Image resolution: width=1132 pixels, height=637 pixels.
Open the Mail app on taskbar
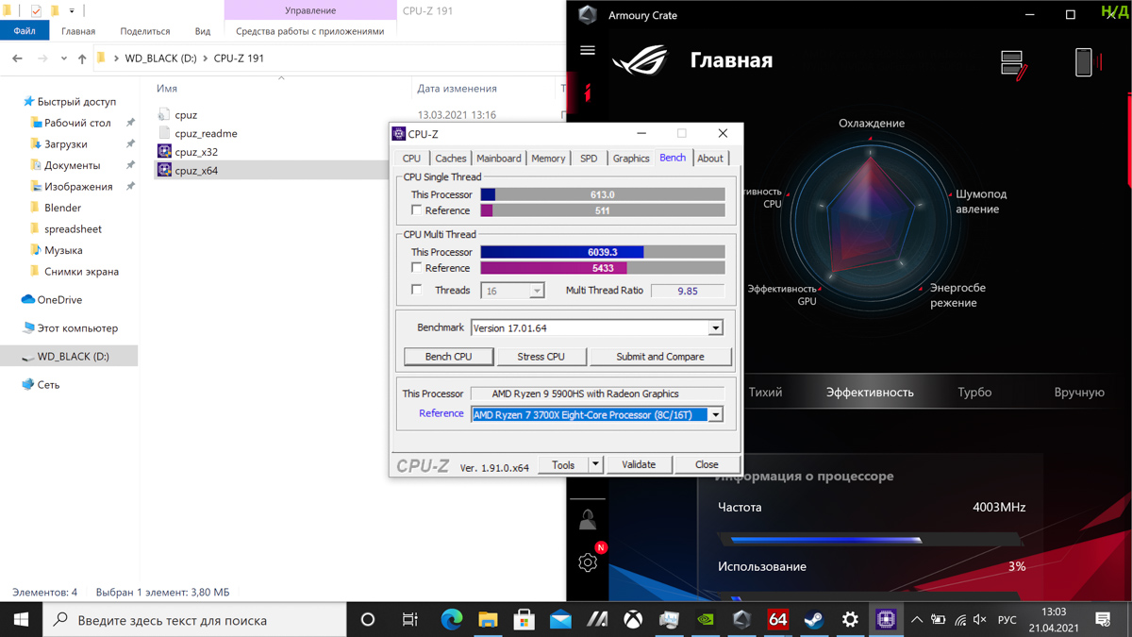[x=560, y=620]
